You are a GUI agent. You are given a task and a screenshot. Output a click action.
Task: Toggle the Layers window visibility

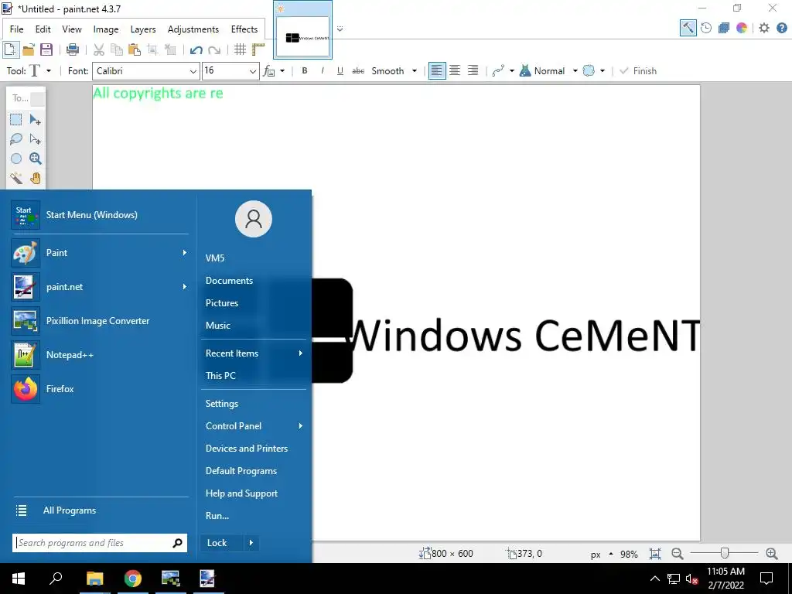tap(724, 29)
